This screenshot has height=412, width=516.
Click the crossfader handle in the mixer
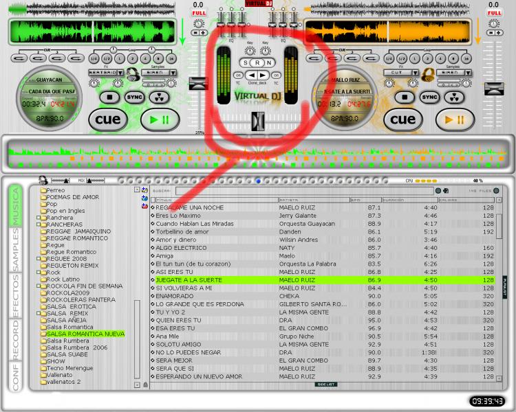tap(258, 122)
